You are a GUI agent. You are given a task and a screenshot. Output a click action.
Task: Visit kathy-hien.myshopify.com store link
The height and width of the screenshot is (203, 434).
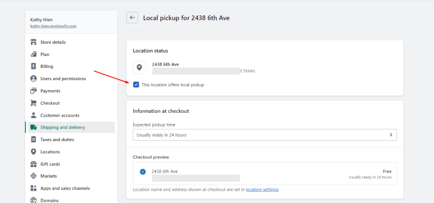[x=53, y=27]
